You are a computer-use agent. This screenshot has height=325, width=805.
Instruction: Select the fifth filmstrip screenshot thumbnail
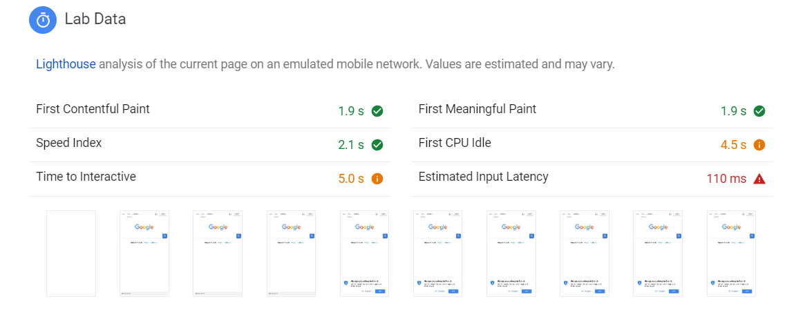[x=364, y=253]
